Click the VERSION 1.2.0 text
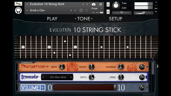 click(x=149, y=95)
